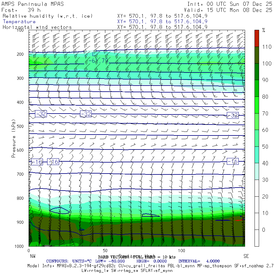Click the small red marker near 900 hPa at the SE edge
The image size is (274, 274).
coord(238,220)
